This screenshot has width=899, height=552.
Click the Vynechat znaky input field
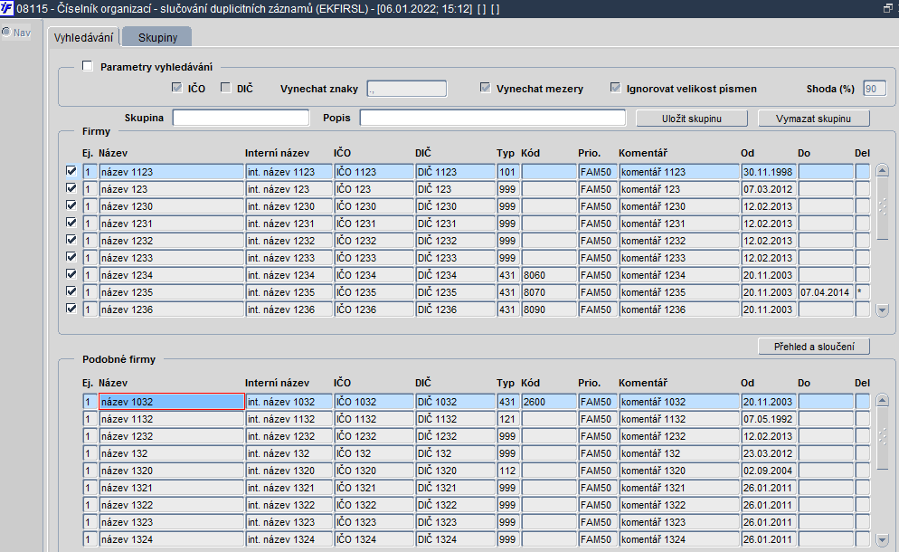(406, 89)
